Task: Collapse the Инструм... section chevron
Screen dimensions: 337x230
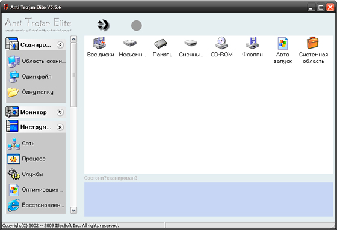Action: [60, 127]
